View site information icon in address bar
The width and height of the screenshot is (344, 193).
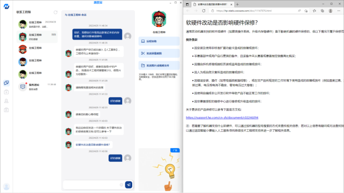(212, 11)
